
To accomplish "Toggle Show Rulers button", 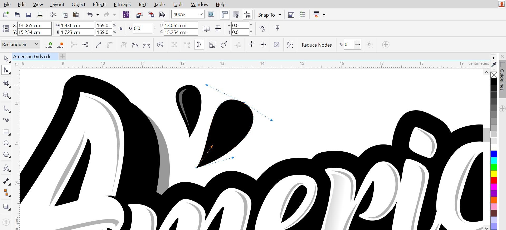I will [x=225, y=15].
